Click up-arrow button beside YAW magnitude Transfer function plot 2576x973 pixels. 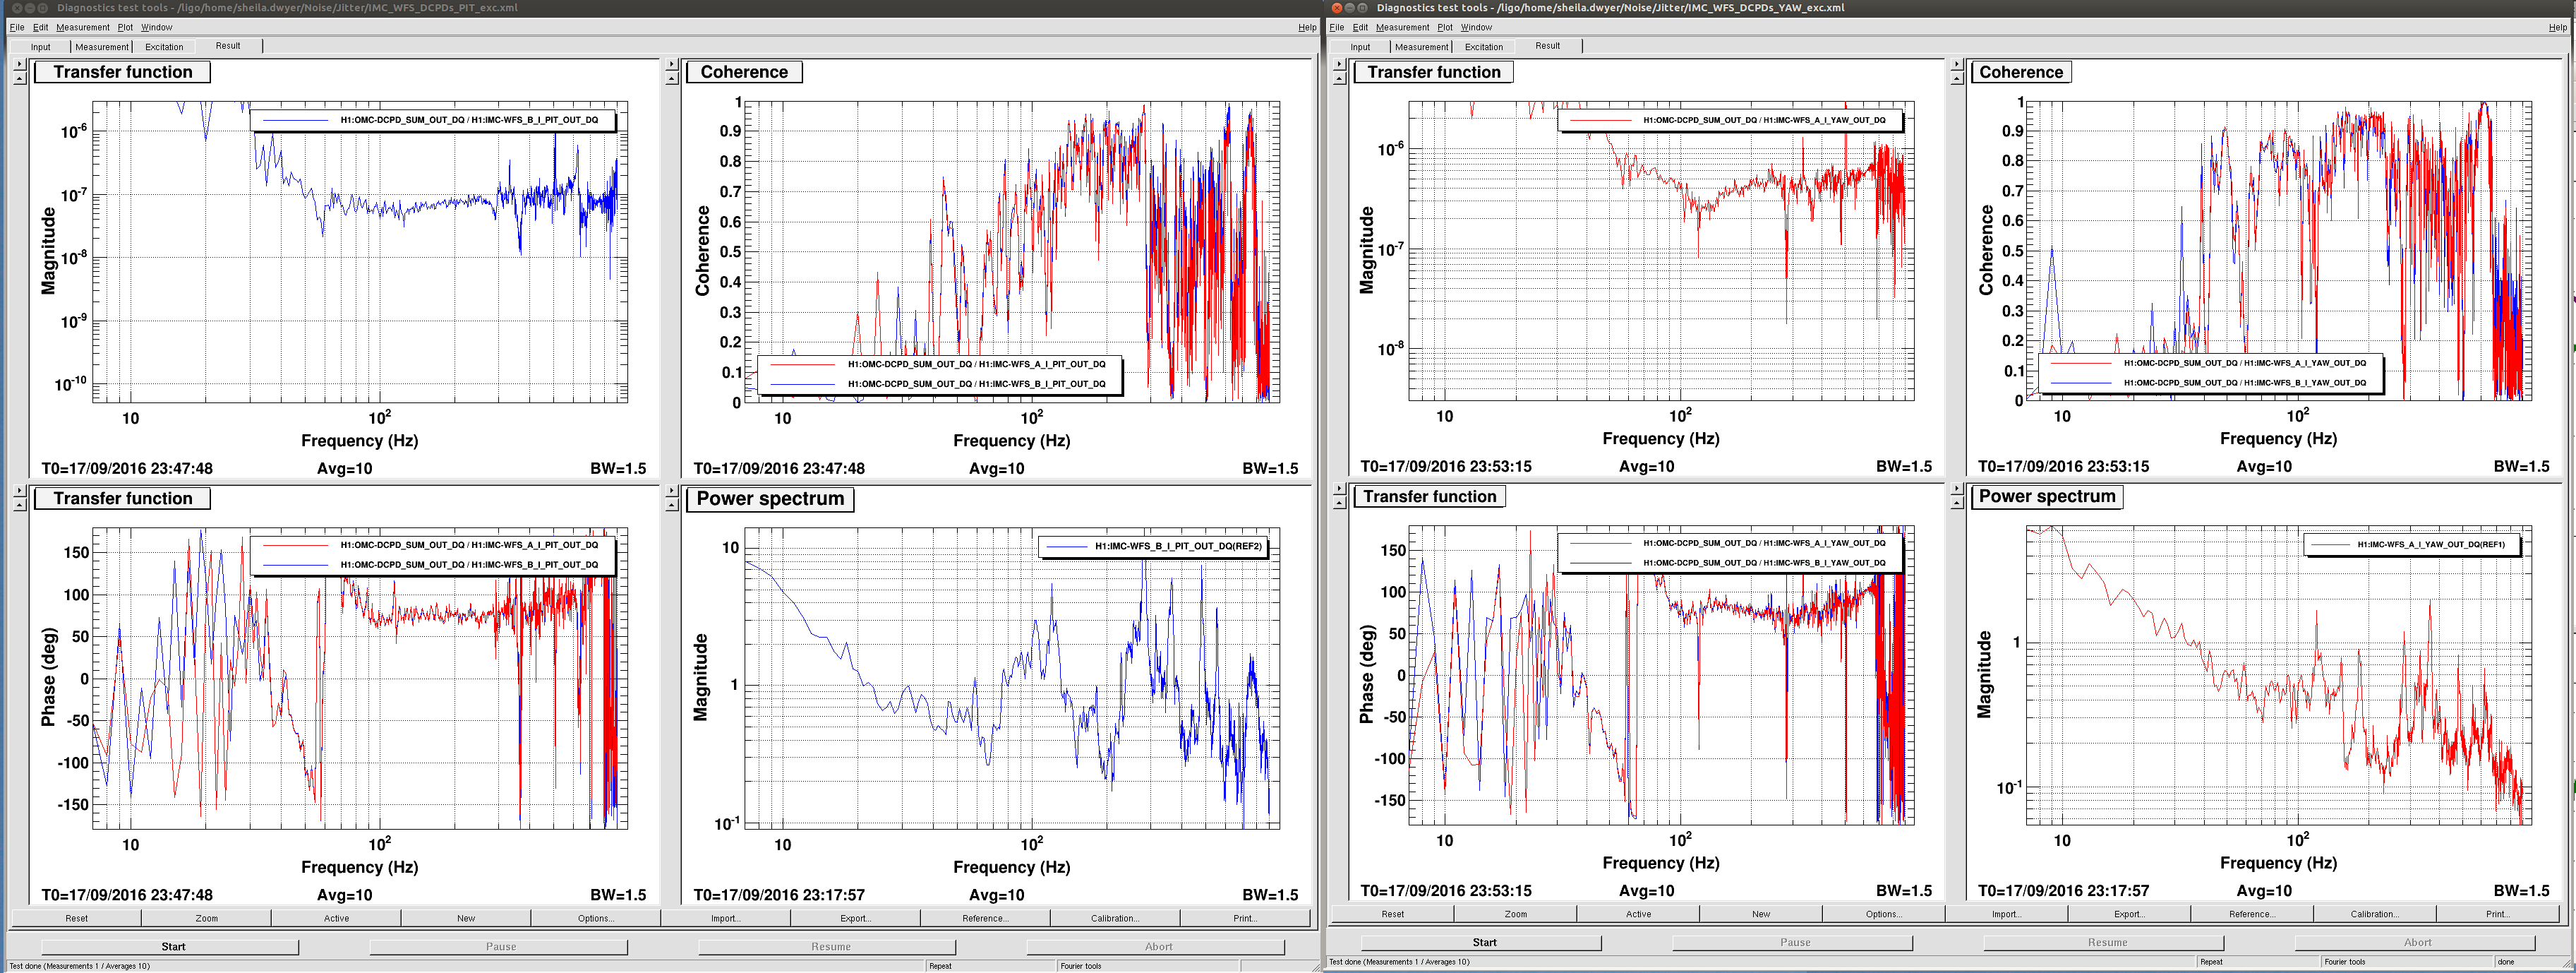[x=1339, y=78]
